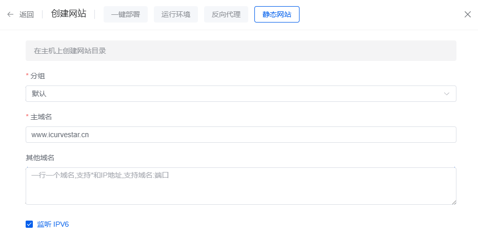Click the chevron arrow in the 分组 field
This screenshot has width=478, height=238.
[x=447, y=94]
